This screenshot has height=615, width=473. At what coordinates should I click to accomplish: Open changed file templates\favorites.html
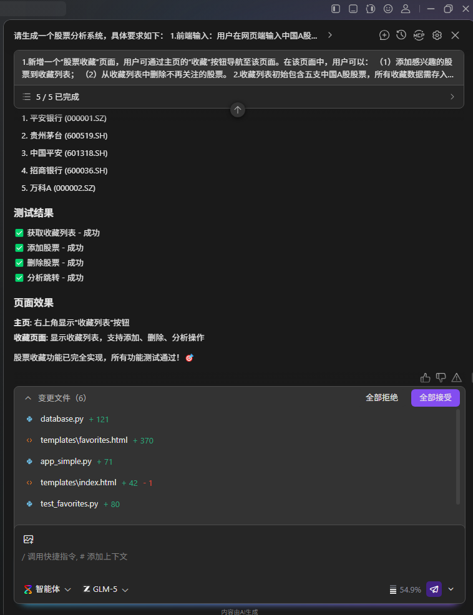pos(84,440)
